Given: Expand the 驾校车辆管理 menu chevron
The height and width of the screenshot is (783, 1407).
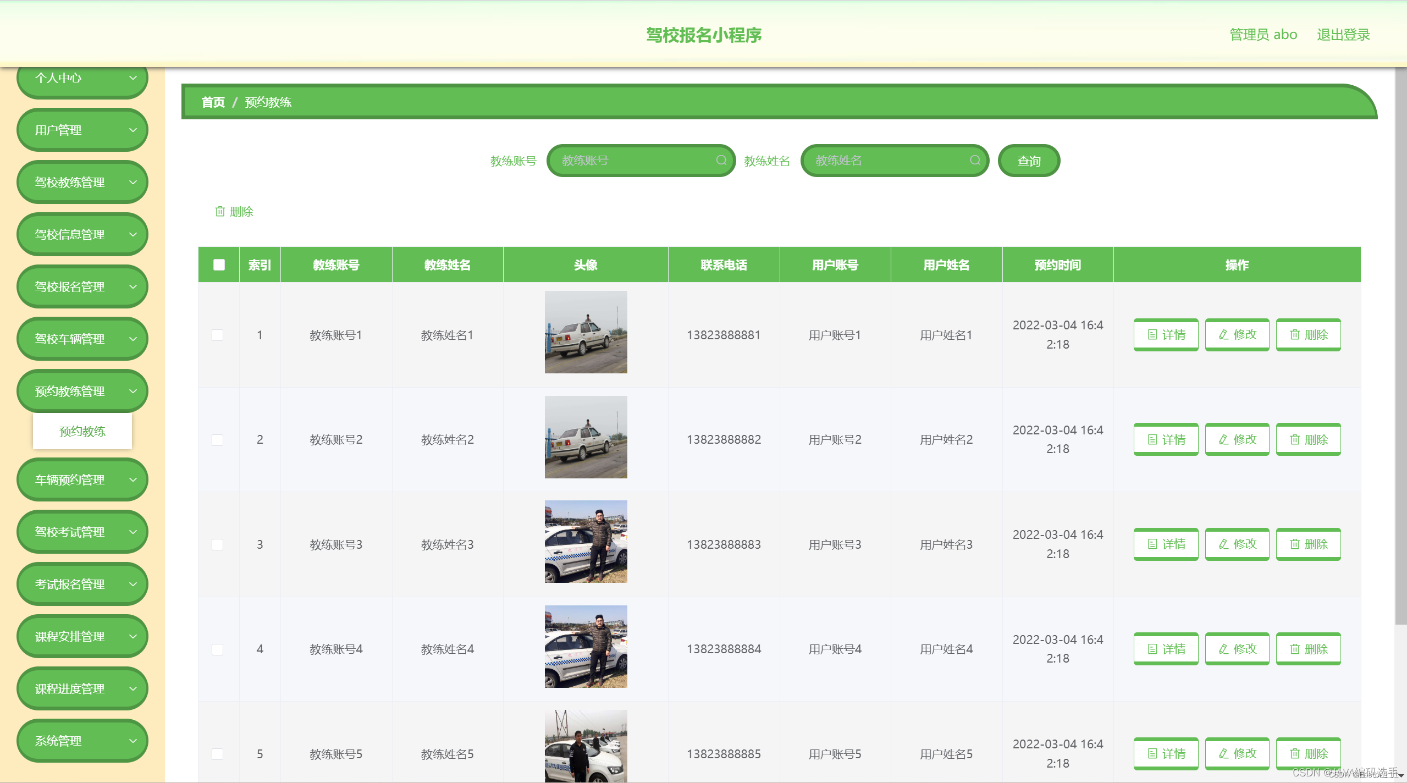Looking at the screenshot, I should (133, 339).
